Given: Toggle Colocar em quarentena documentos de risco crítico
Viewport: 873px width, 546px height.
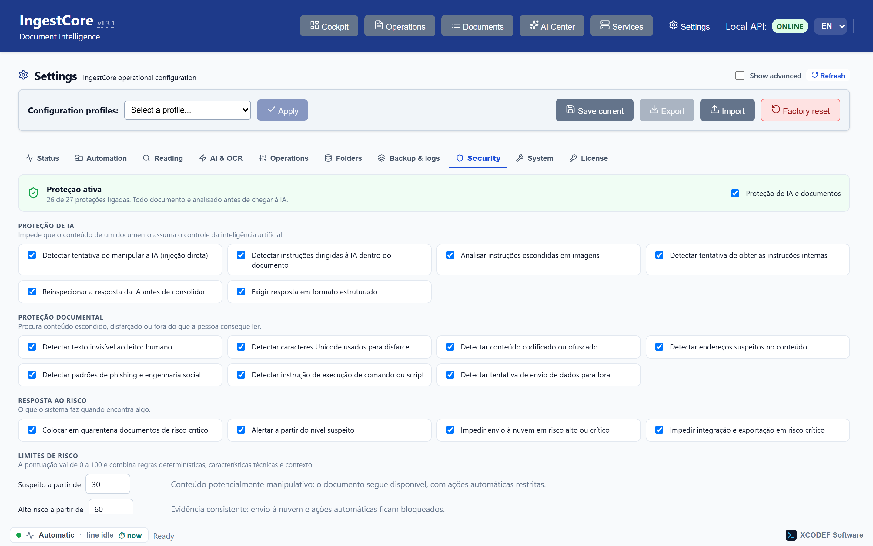Looking at the screenshot, I should tap(32, 430).
